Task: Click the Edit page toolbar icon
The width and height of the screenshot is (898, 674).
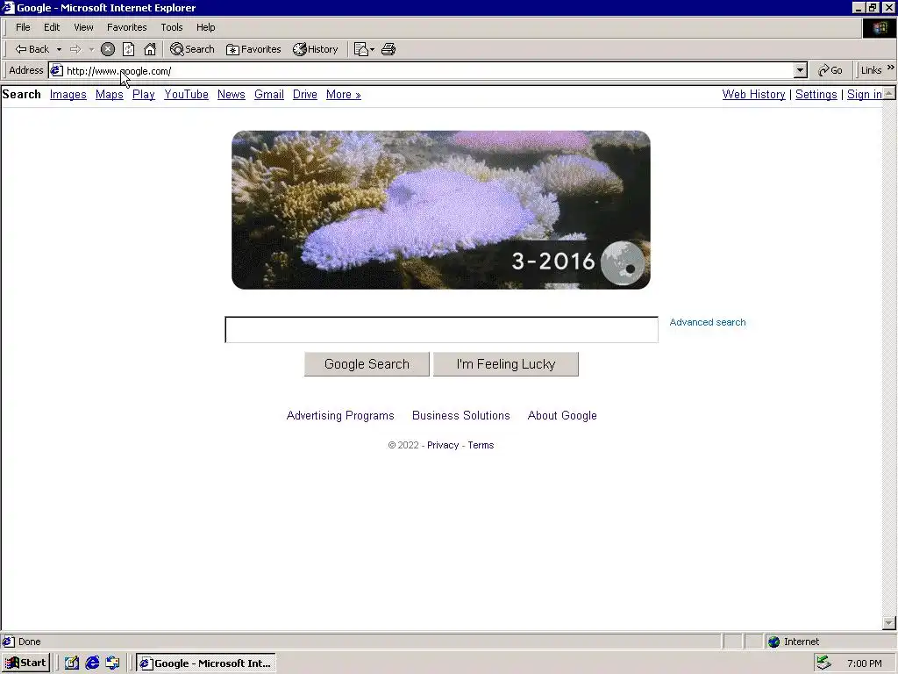Action: [360, 49]
